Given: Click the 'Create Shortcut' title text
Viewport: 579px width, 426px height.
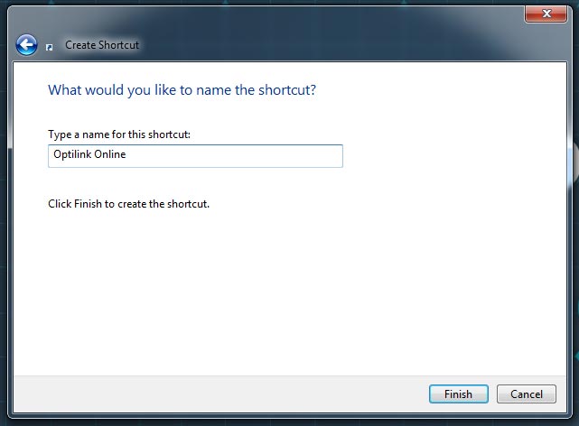Looking at the screenshot, I should [x=102, y=45].
